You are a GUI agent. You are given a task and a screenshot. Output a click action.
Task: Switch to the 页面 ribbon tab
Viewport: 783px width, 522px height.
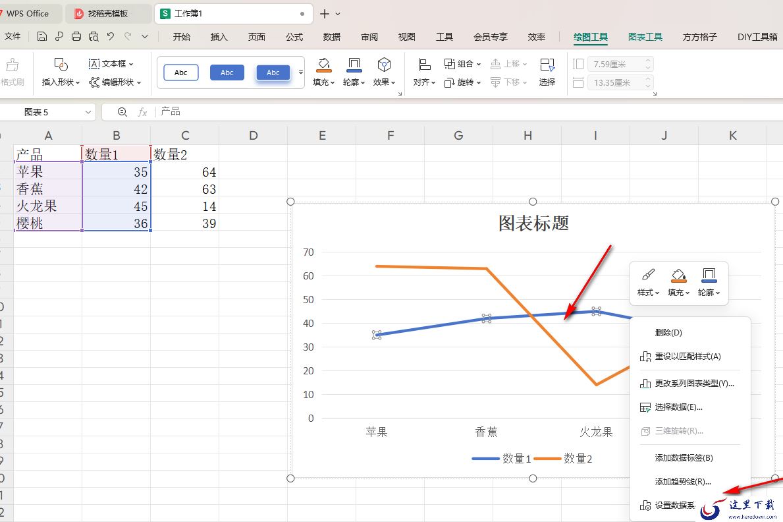(x=257, y=36)
